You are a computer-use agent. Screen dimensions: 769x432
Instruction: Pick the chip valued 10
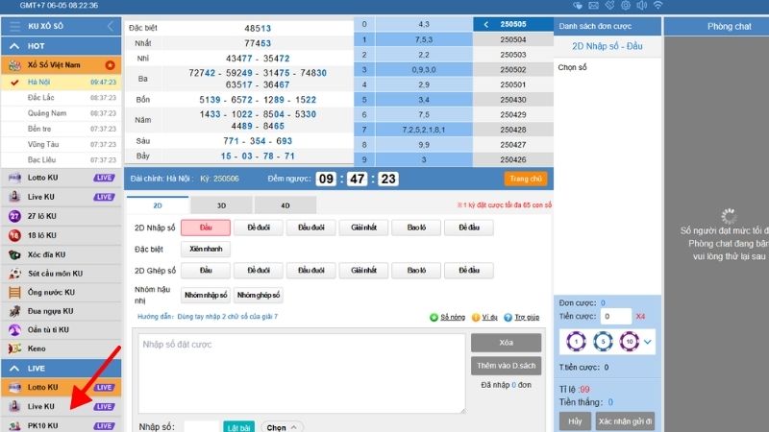628,341
